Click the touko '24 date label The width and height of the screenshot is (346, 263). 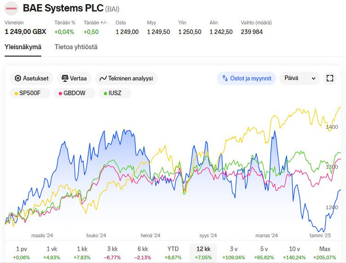point(96,235)
